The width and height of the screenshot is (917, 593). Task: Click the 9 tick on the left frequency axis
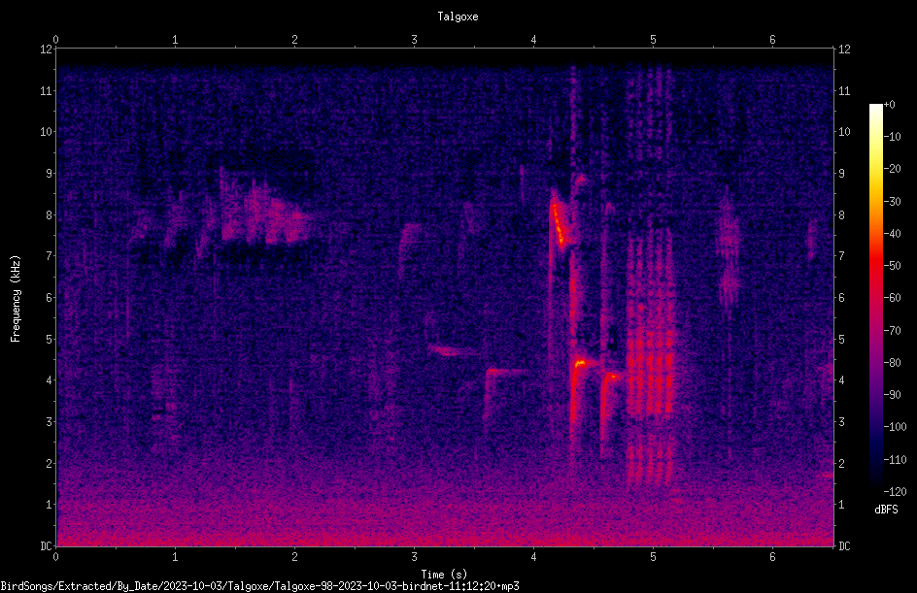[50, 174]
